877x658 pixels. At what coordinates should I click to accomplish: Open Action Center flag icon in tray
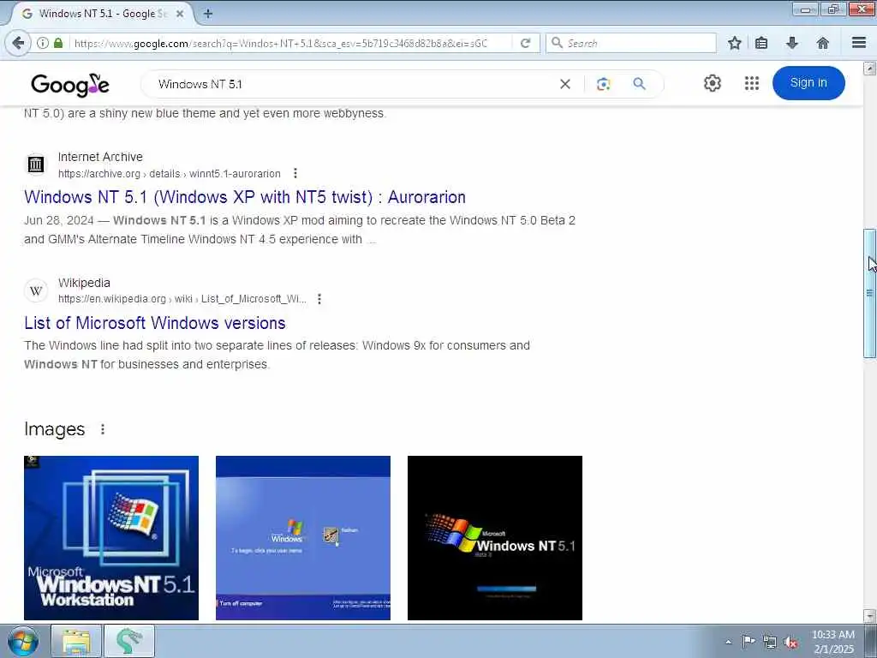tap(749, 641)
